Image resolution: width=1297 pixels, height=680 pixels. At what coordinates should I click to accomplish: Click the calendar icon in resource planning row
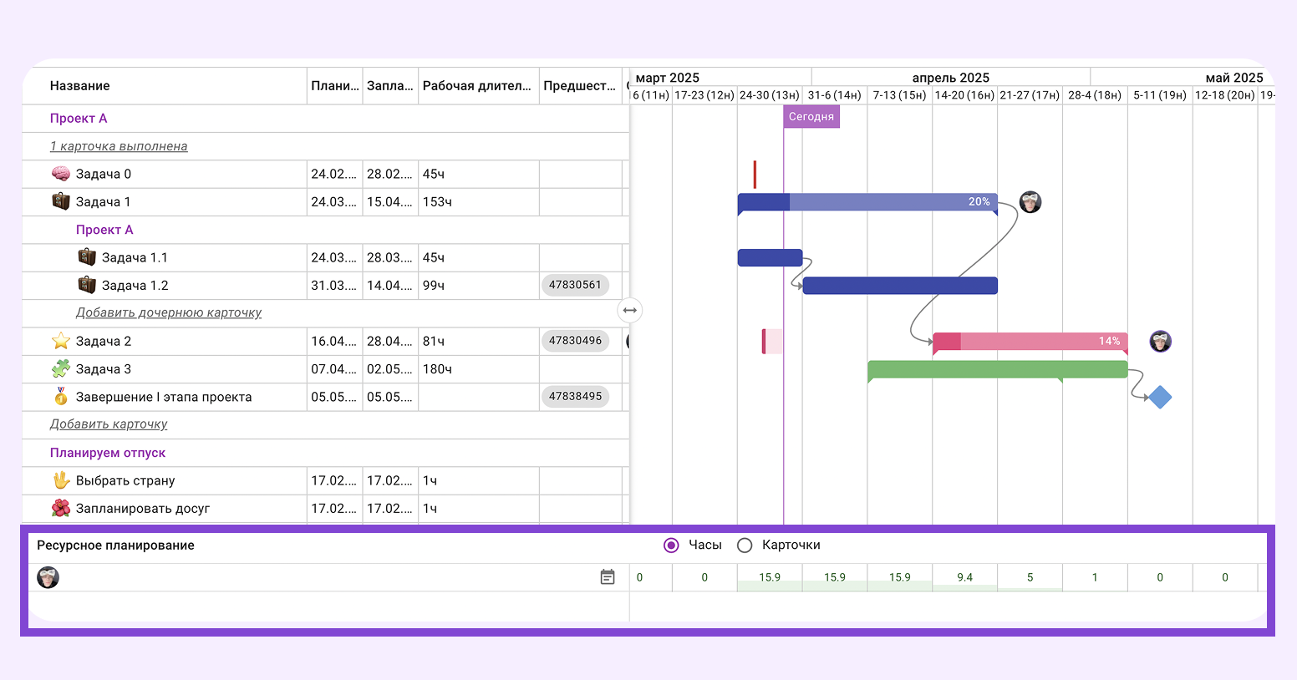click(x=608, y=577)
